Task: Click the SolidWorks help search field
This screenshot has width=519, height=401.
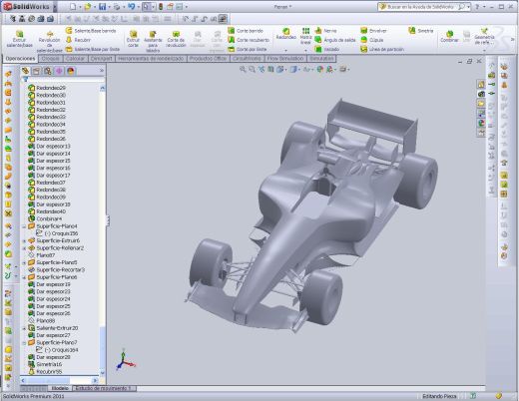Action: click(x=422, y=7)
